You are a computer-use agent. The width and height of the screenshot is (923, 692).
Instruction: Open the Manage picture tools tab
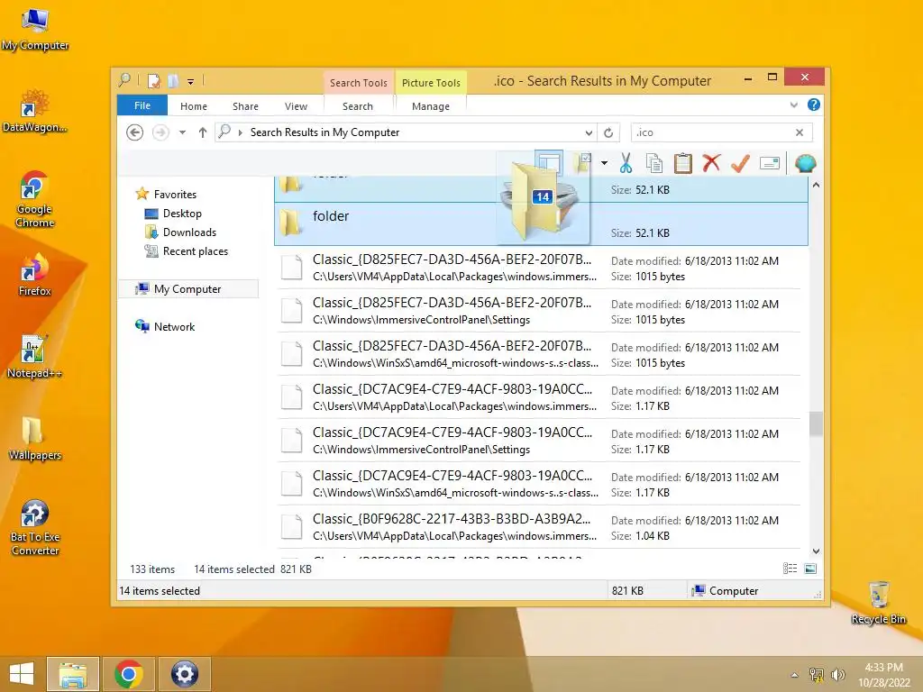coord(431,106)
